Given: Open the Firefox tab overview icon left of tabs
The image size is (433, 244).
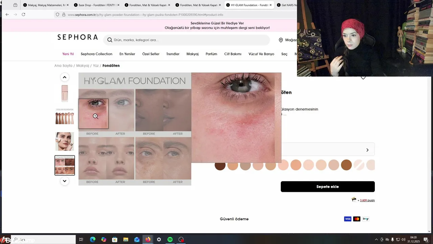Looking at the screenshot, I should coord(15,5).
